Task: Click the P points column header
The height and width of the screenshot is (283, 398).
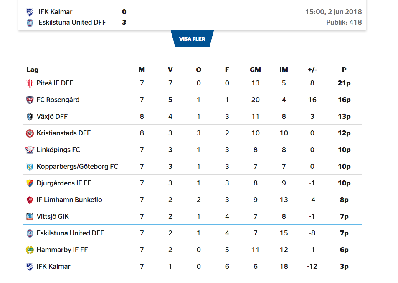Action: (x=344, y=70)
